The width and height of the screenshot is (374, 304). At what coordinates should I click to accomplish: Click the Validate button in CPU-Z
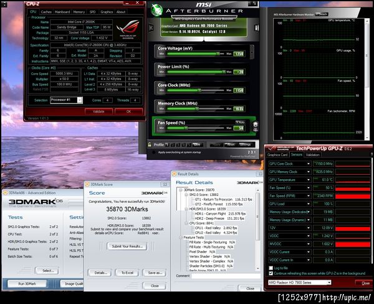[x=98, y=112]
